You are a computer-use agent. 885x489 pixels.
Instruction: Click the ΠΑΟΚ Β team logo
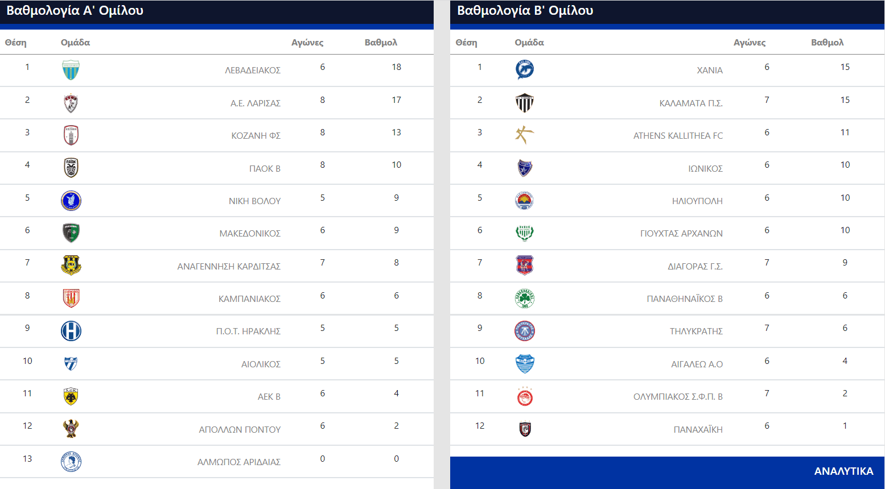click(71, 168)
